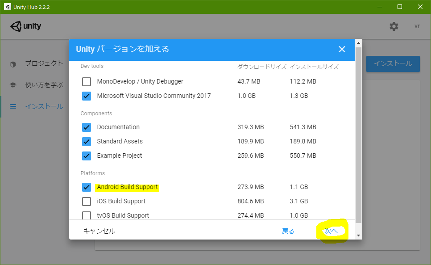The height and width of the screenshot is (265, 431).
Task: Enable tvOS Build Support checkbox
Action: pos(87,215)
